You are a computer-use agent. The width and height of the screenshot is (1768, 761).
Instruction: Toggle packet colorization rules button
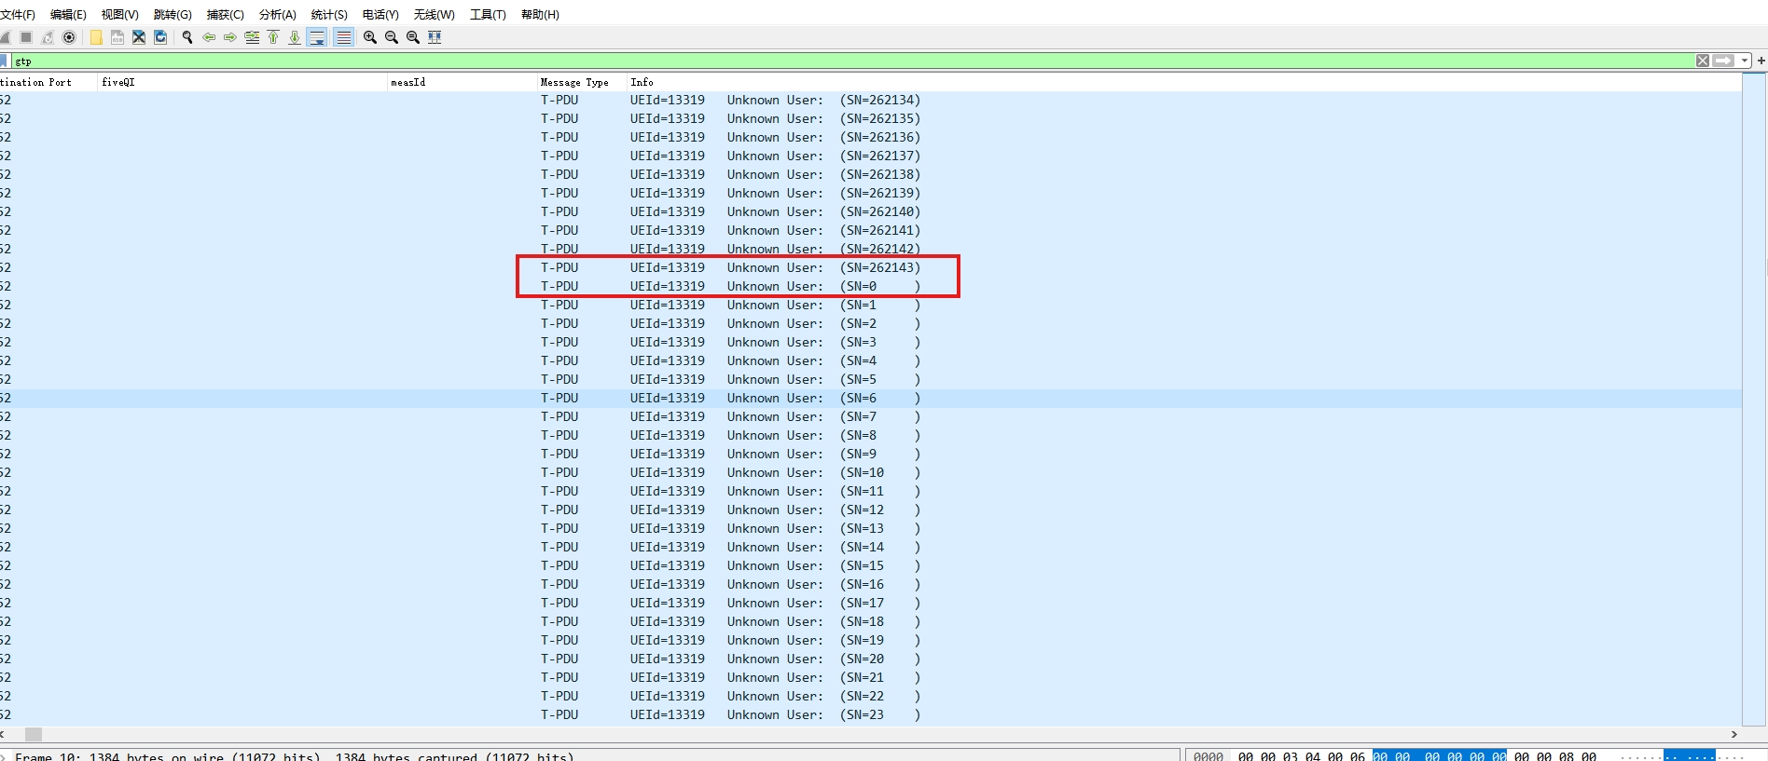click(x=344, y=37)
